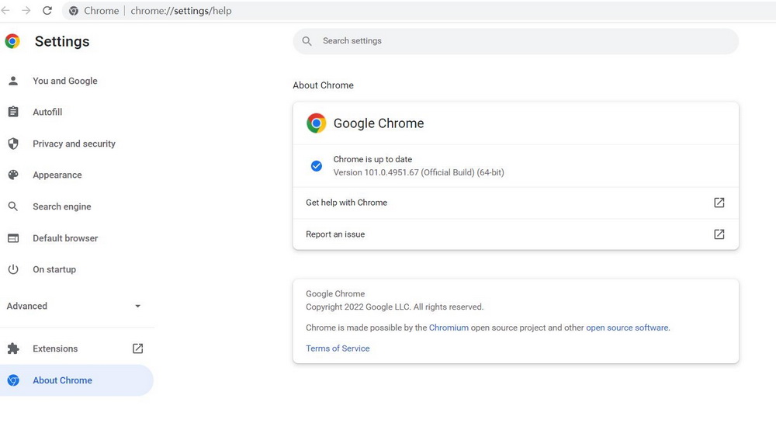Image resolution: width=776 pixels, height=423 pixels.
Task: Click the Extensions external link icon
Action: (x=137, y=348)
